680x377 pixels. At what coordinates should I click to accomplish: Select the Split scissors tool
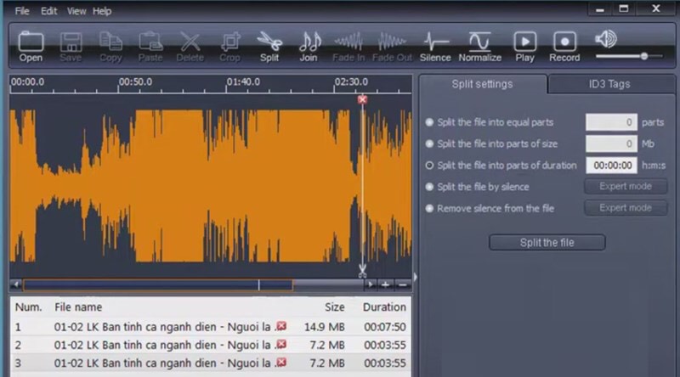tap(269, 47)
